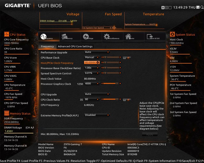Decrease CPU Base Clock with left arrow

tap(102, 57)
